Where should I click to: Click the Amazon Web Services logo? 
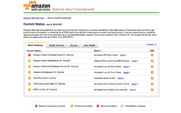37,6
